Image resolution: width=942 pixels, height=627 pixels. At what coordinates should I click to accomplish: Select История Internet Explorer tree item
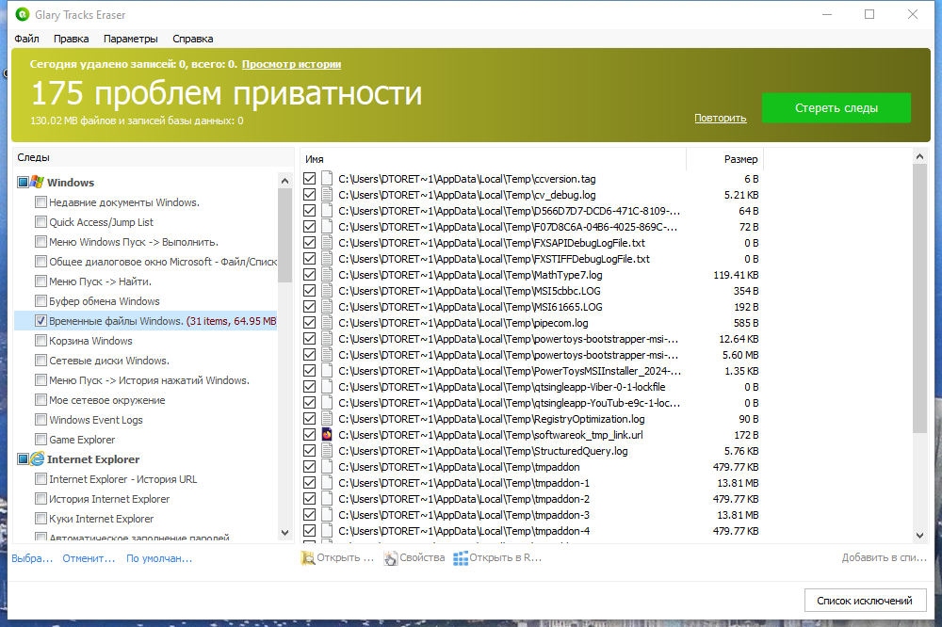[109, 498]
